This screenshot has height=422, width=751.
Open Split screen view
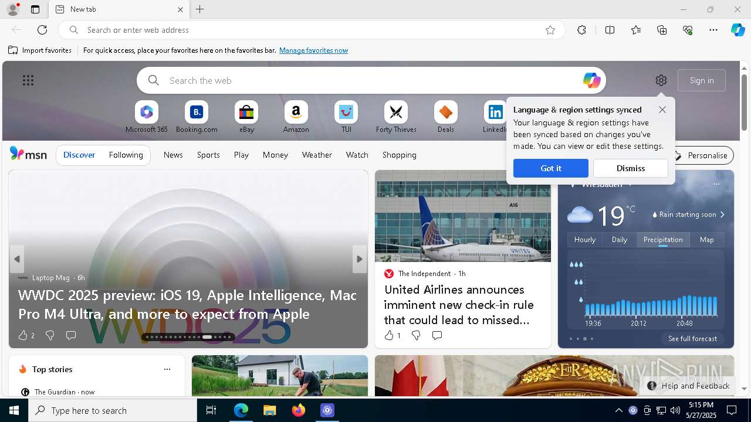pos(610,30)
